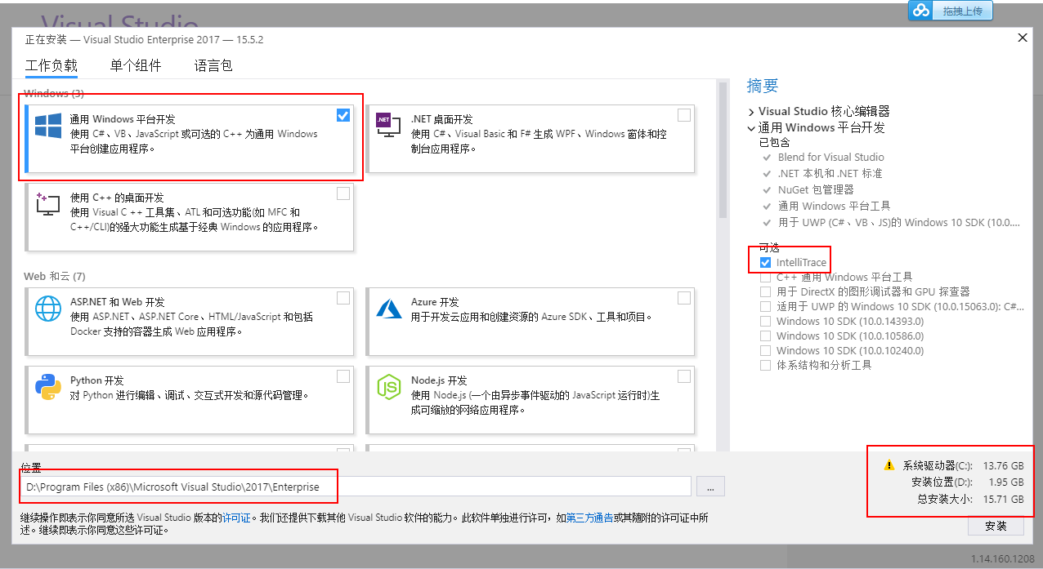Click the Python development icon
This screenshot has width=1043, height=569.
(48, 386)
